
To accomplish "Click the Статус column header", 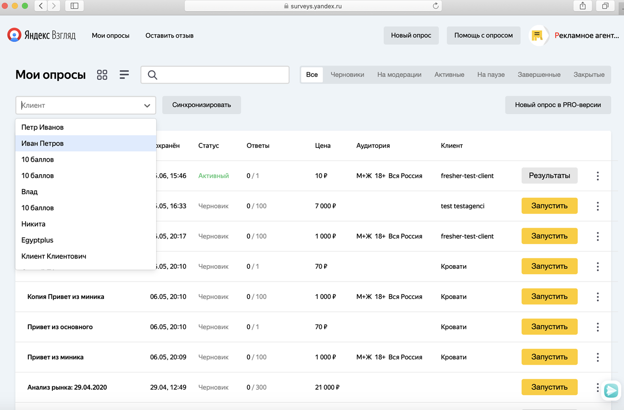I will [x=209, y=145].
